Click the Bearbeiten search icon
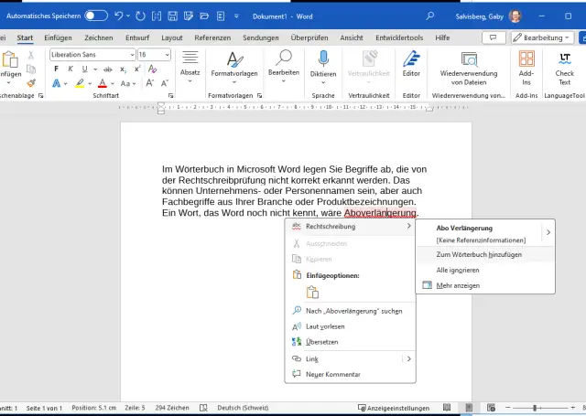The image size is (586, 416). (x=283, y=60)
